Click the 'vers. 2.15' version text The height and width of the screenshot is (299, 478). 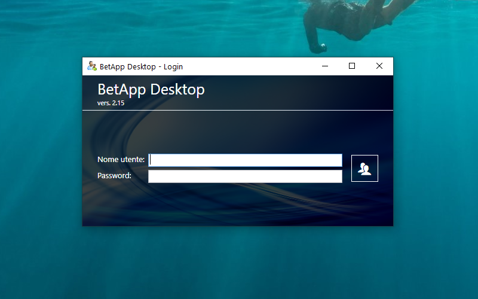tap(111, 103)
